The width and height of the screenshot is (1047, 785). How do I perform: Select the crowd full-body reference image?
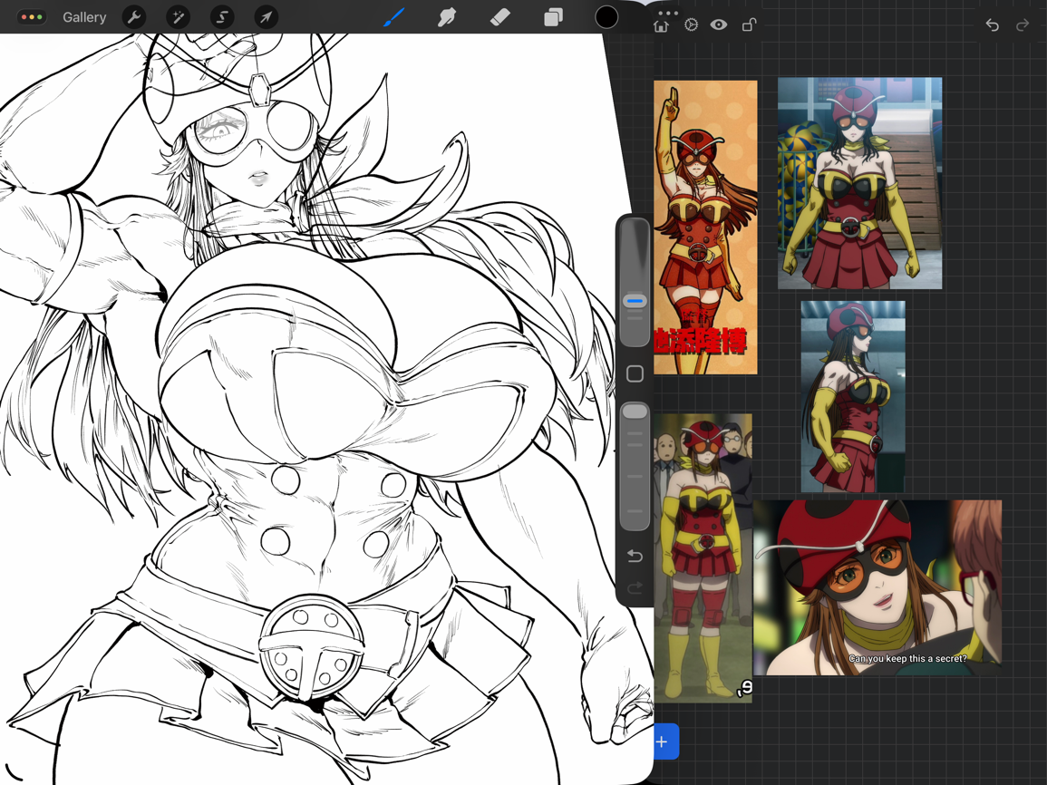point(703,558)
